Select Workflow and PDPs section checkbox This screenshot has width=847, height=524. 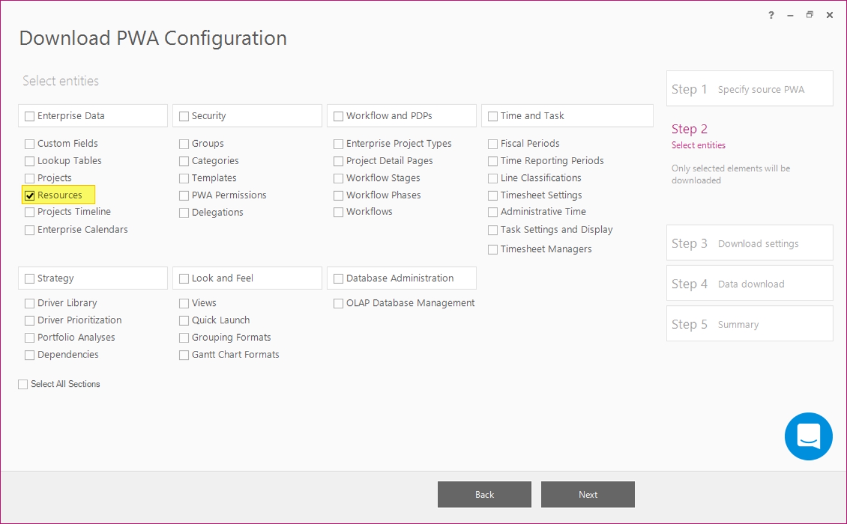tap(339, 116)
